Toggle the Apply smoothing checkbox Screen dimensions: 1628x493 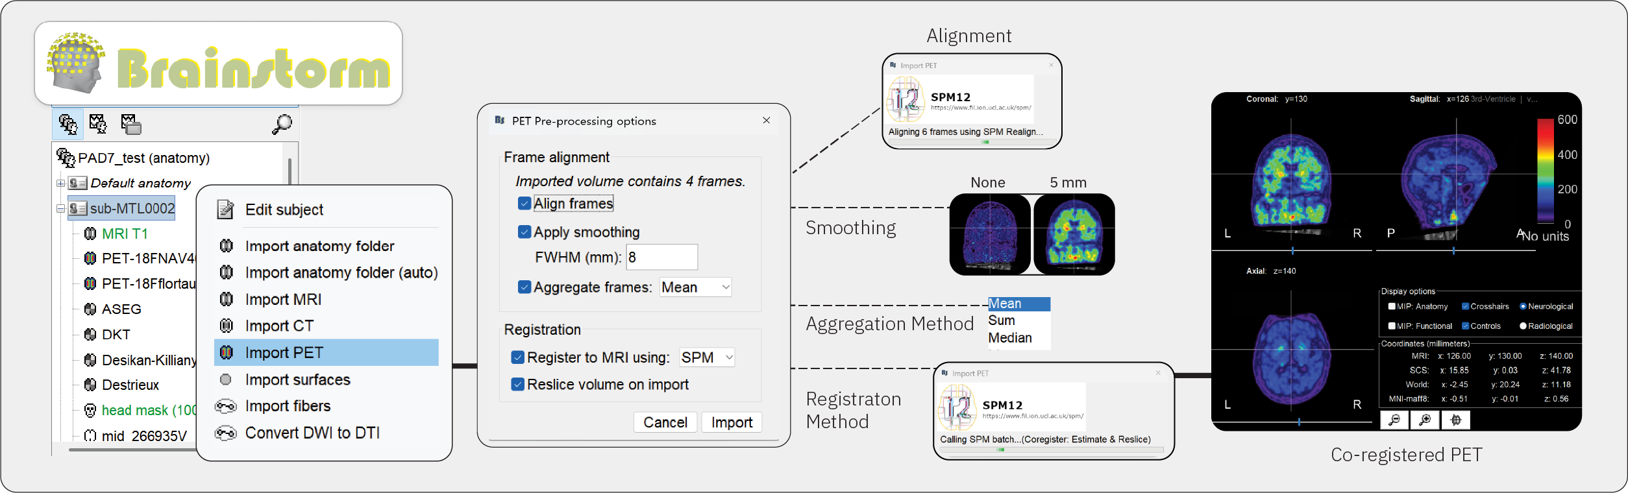pos(524,232)
